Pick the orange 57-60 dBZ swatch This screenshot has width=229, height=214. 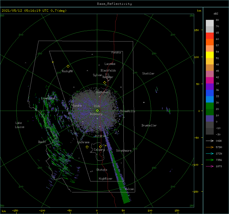point(210,42)
